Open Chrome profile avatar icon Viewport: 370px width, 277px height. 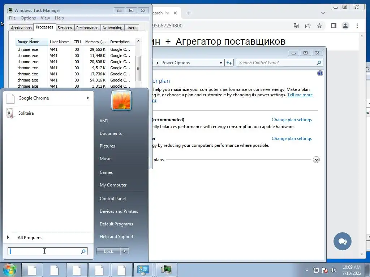[x=345, y=26]
